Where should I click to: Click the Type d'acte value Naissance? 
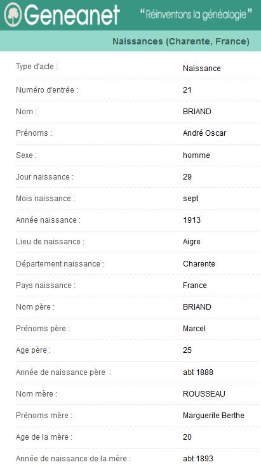(202, 68)
